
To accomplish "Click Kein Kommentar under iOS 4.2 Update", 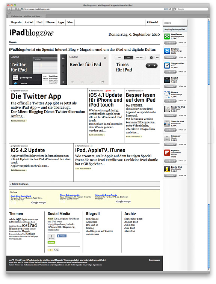I will (x=19, y=170).
